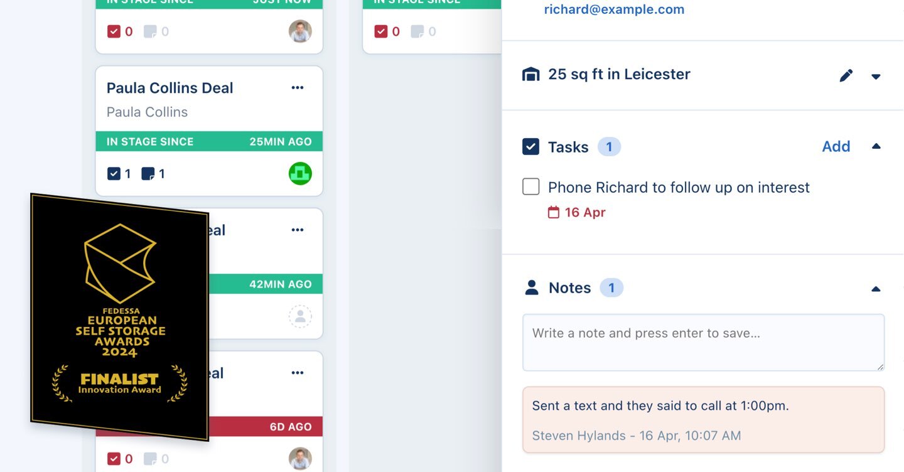Edit the 25 sq ft in Leicester unit with pencil icon
Viewport: 904px width, 472px height.
[x=846, y=76]
